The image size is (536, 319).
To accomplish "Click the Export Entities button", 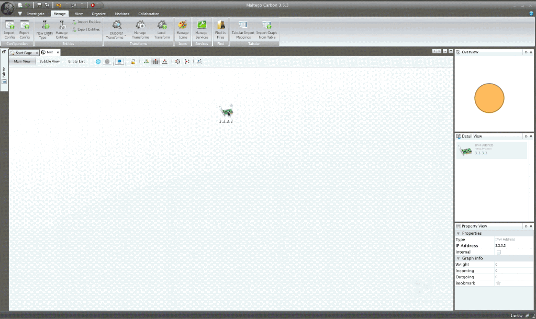I will tap(86, 29).
